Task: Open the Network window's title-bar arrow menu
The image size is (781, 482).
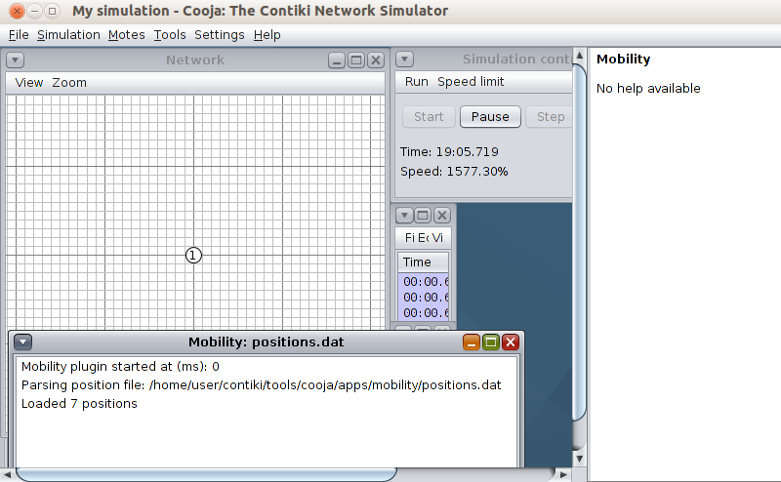Action: coord(15,60)
